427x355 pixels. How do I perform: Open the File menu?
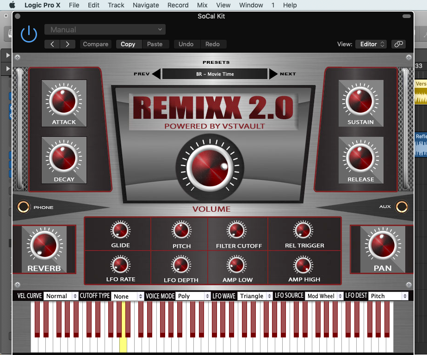pyautogui.click(x=74, y=5)
